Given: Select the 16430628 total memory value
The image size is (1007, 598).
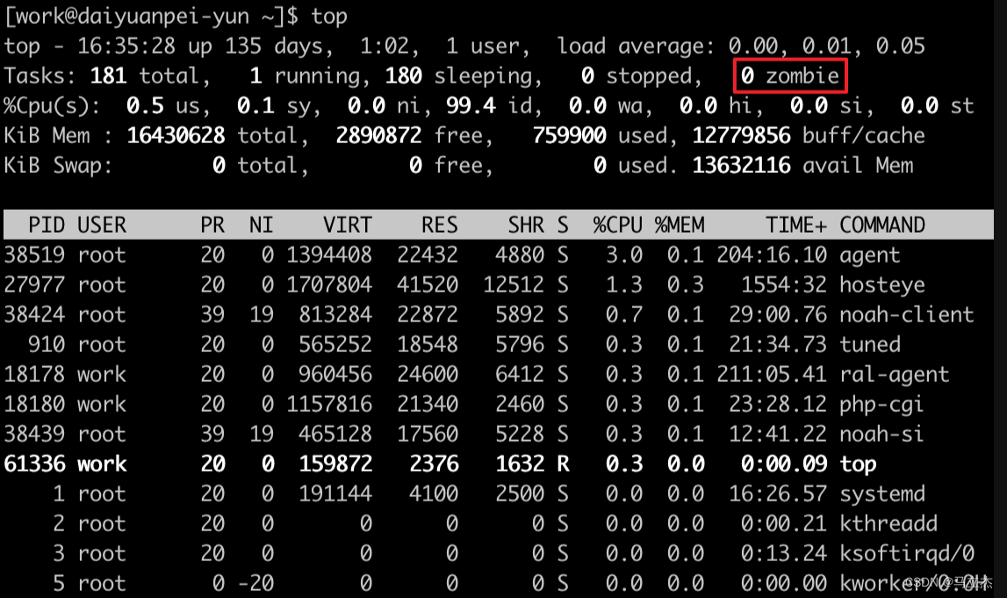Looking at the screenshot, I should coord(176,135).
